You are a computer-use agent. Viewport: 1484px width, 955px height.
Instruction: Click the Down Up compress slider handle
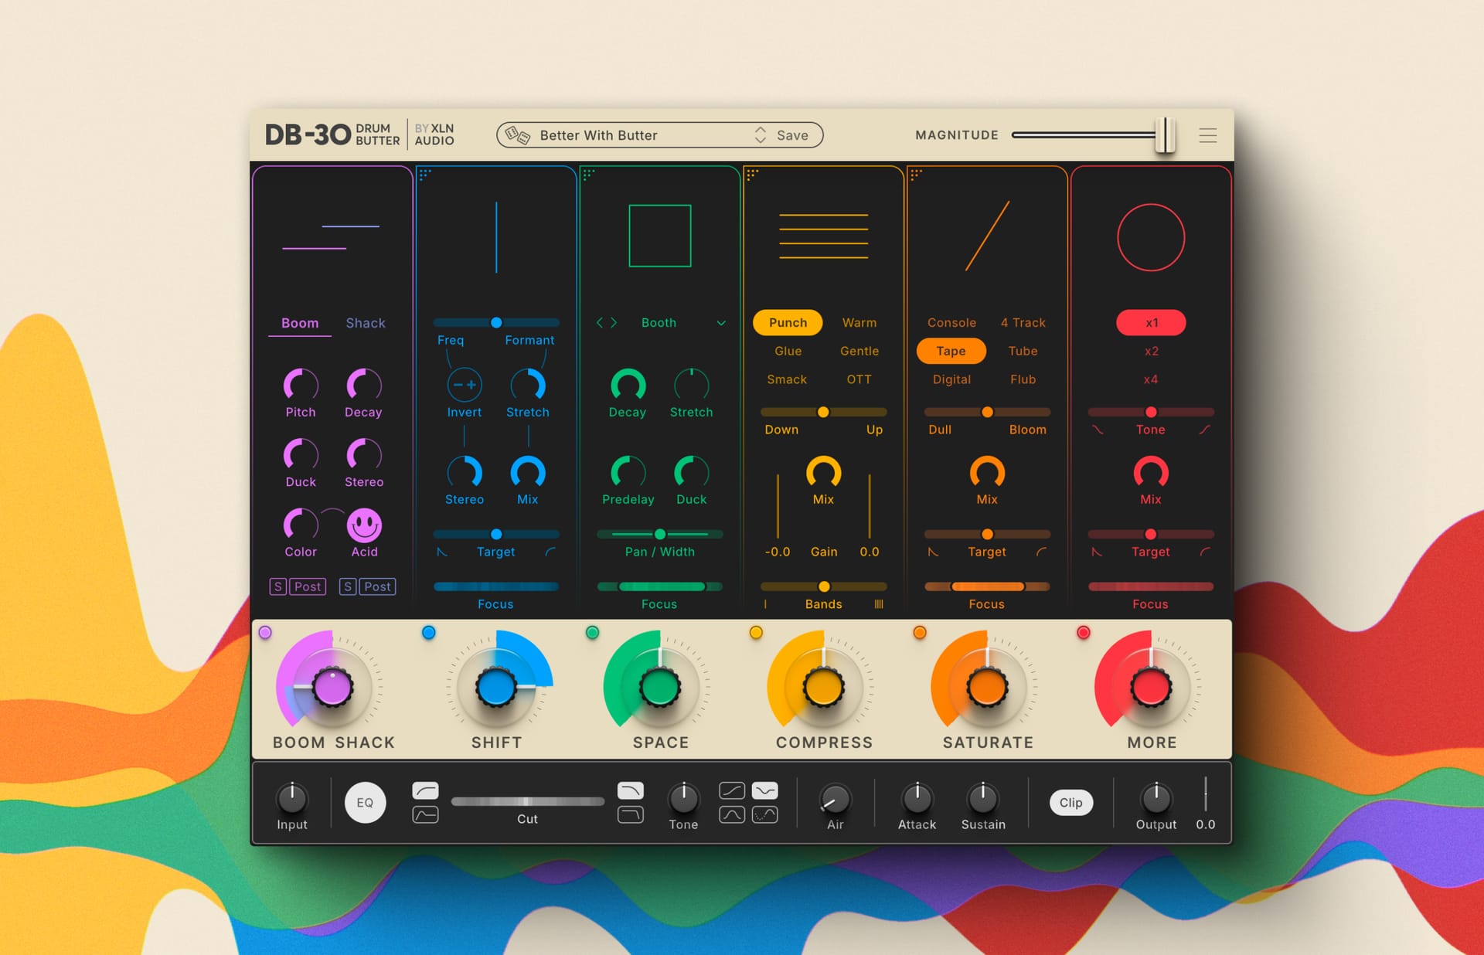[x=823, y=412]
